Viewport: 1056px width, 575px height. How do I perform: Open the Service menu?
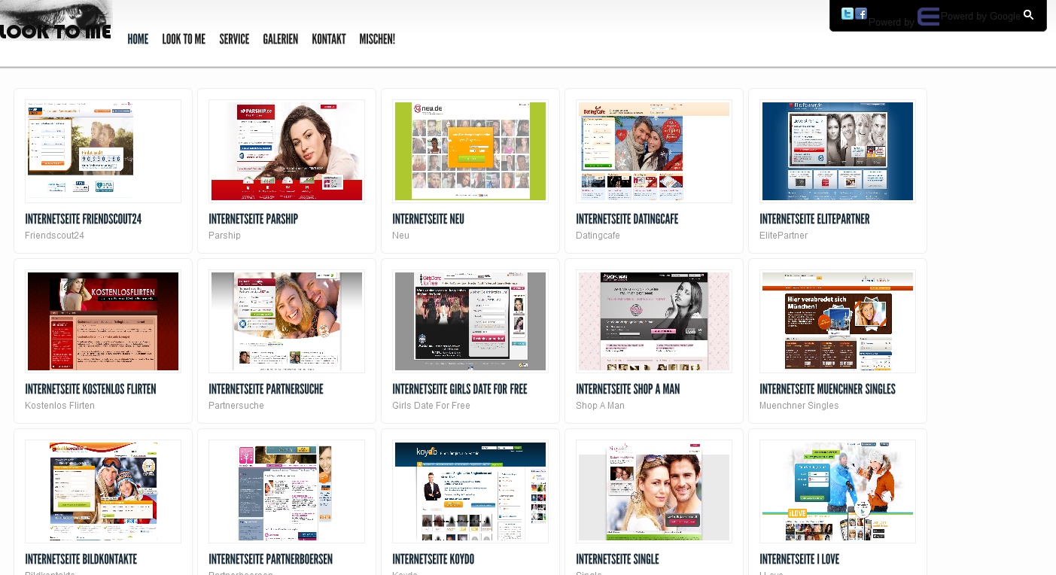point(234,39)
